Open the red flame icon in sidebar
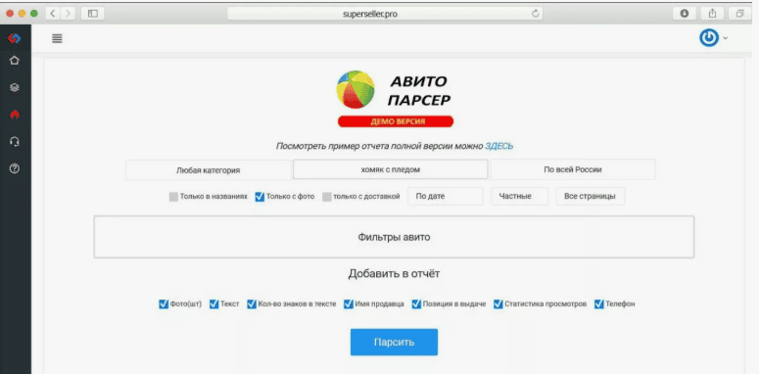 click(x=15, y=115)
